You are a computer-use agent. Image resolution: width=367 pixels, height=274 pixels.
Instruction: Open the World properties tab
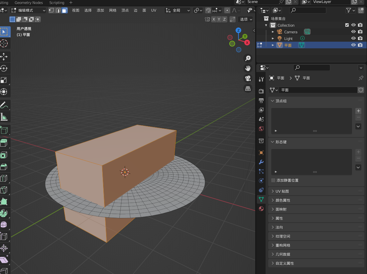click(261, 129)
